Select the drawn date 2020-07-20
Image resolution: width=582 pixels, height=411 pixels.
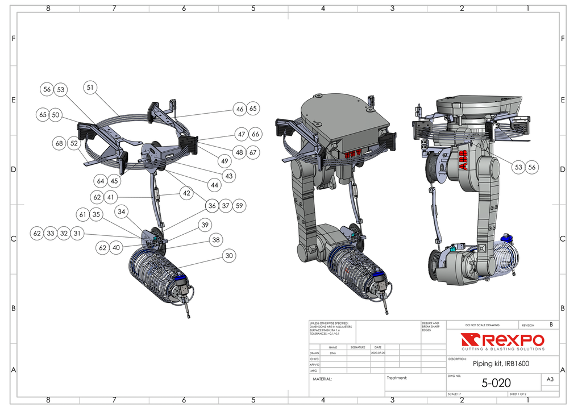point(378,353)
